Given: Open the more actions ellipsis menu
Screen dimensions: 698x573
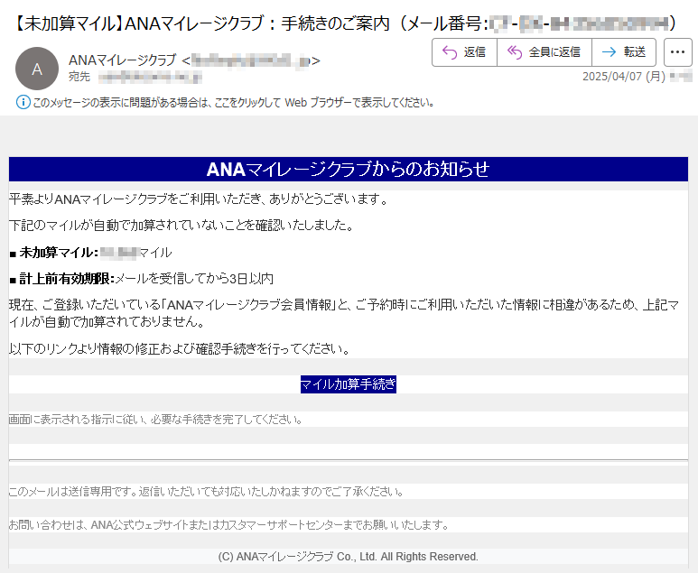Looking at the screenshot, I should (677, 52).
